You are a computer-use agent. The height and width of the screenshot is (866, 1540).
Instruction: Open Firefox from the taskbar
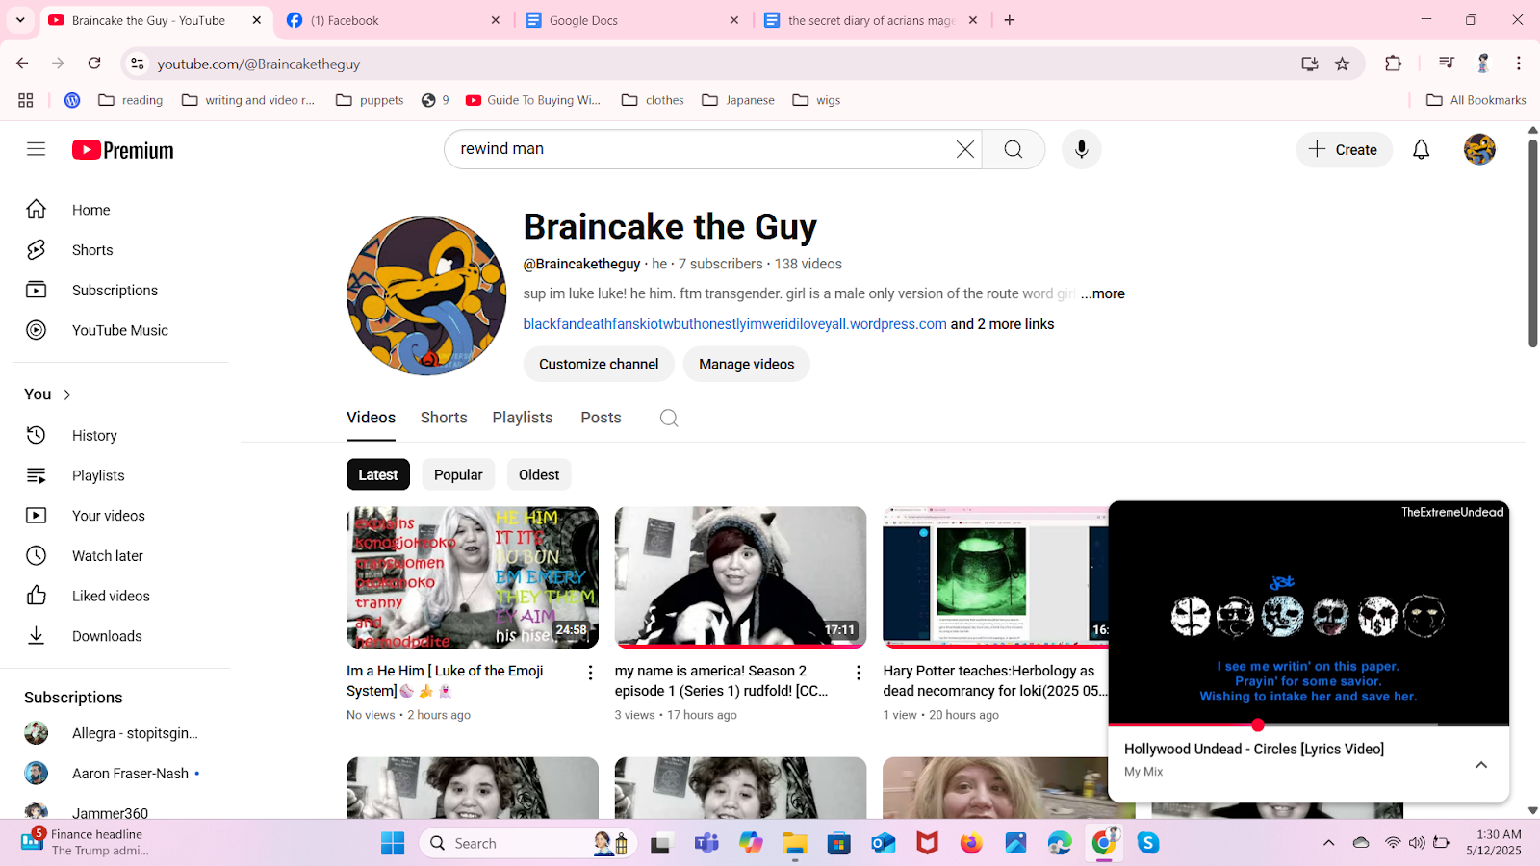(970, 843)
